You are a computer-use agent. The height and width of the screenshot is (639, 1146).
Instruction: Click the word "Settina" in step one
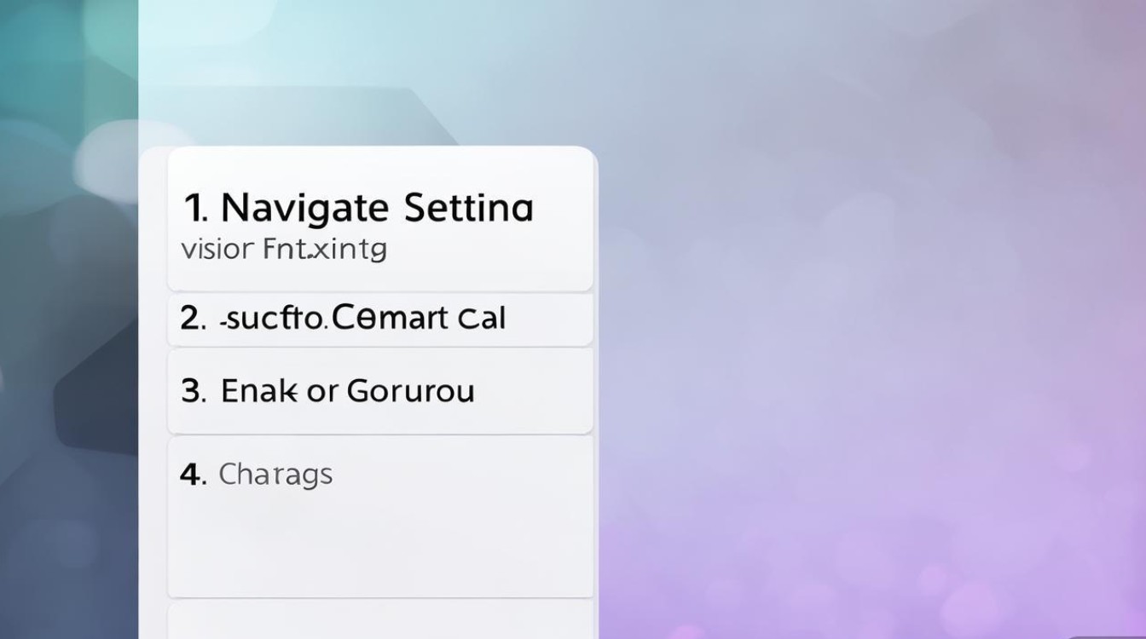coord(468,208)
